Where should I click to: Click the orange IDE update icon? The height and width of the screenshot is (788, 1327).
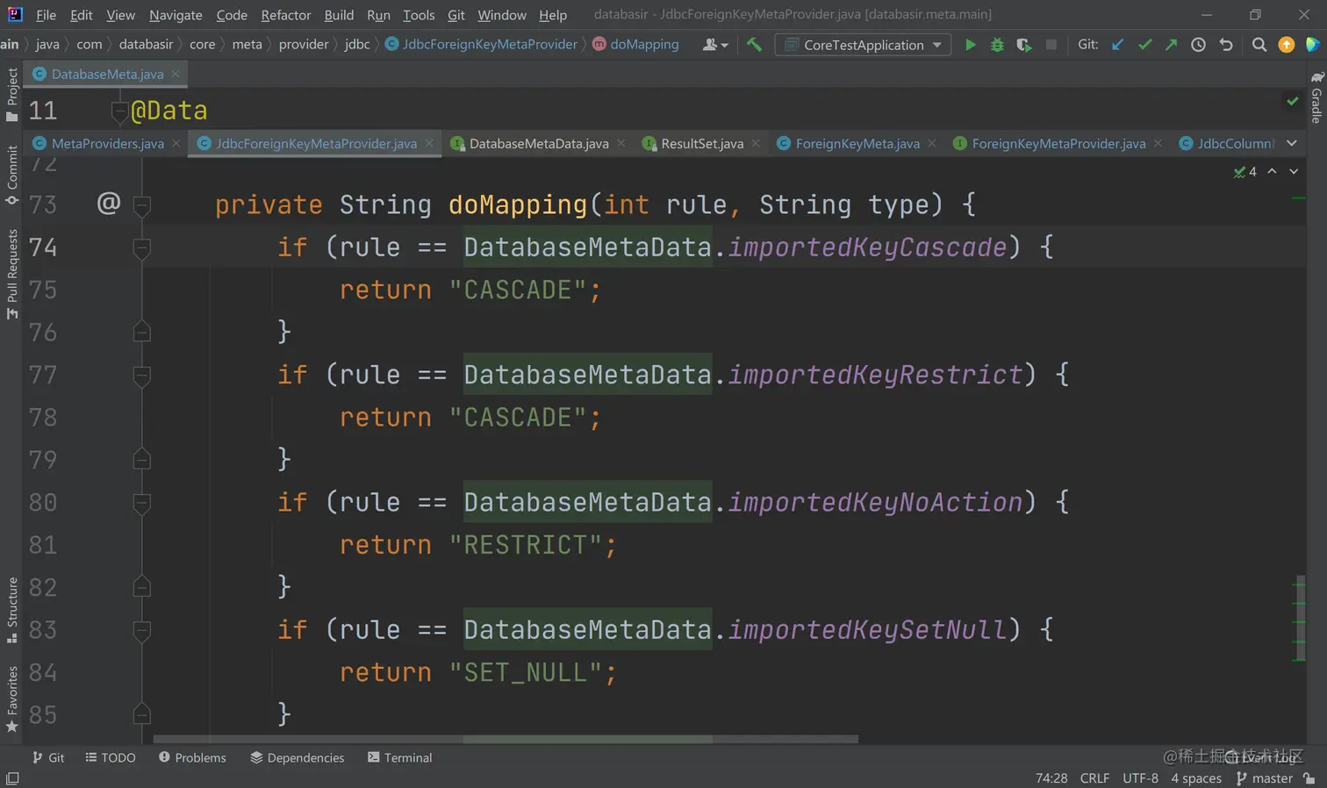click(1287, 45)
